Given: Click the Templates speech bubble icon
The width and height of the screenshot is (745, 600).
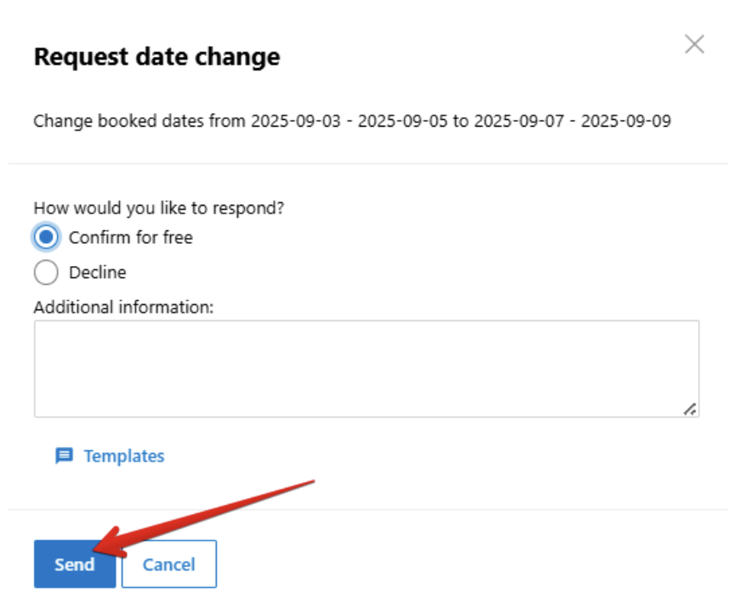Looking at the screenshot, I should (x=64, y=456).
